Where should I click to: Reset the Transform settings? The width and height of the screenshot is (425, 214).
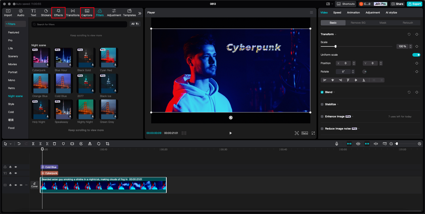coord(409,34)
